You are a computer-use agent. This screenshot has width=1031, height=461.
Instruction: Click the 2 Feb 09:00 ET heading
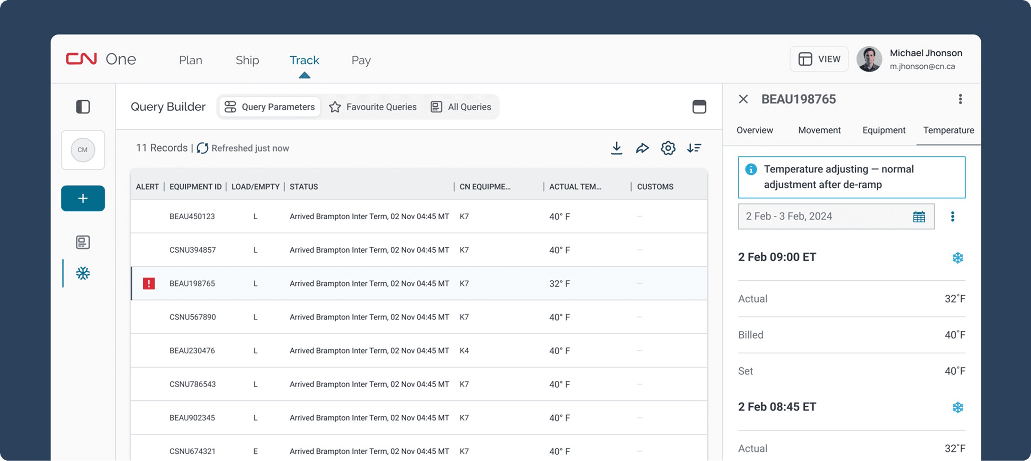pos(777,257)
